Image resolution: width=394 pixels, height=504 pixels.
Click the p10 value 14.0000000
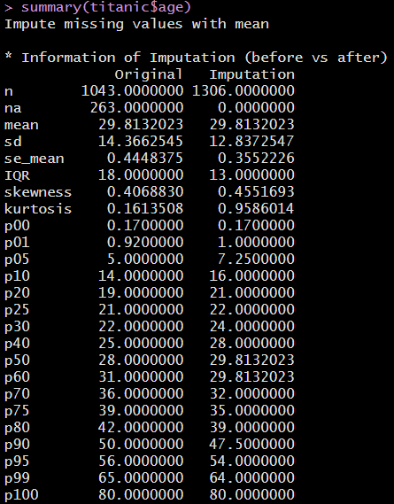141,275
